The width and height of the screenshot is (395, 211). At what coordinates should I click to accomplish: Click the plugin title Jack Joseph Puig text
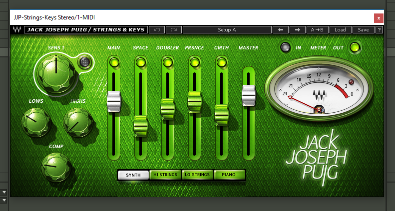[86, 29]
